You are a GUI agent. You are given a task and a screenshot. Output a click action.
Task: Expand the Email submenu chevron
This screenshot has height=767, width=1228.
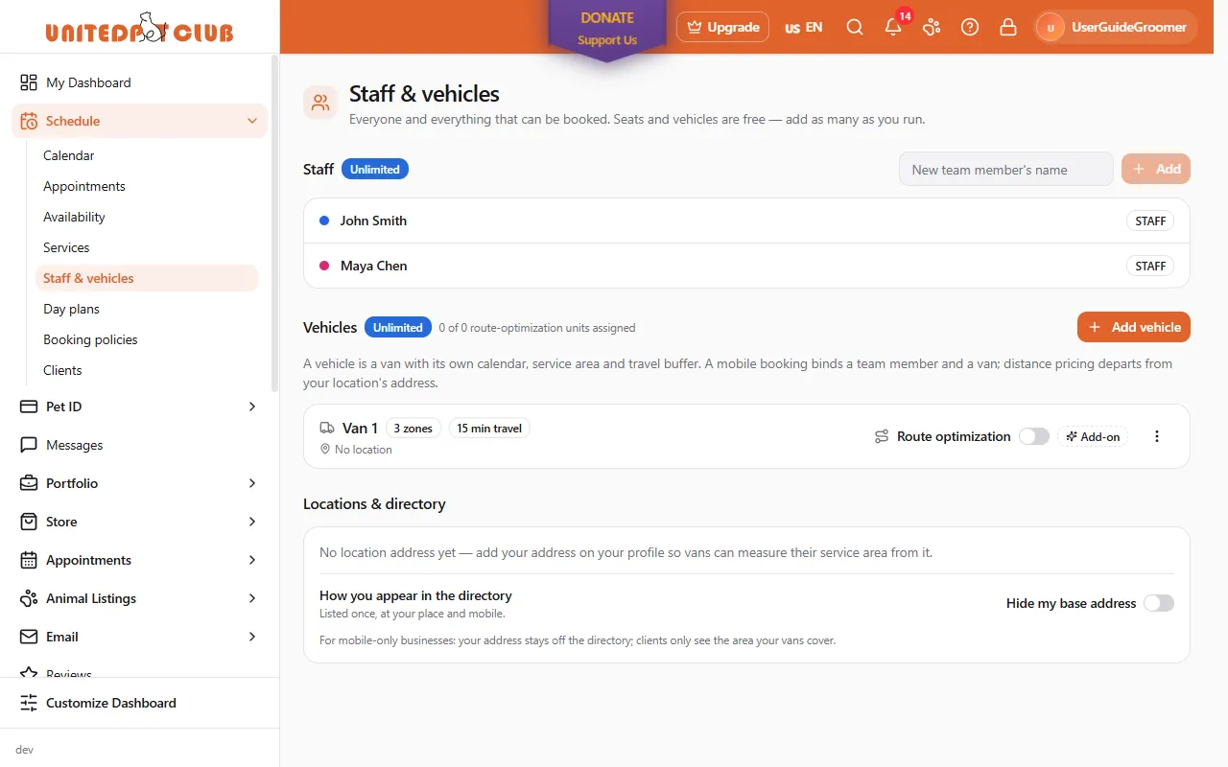(252, 637)
